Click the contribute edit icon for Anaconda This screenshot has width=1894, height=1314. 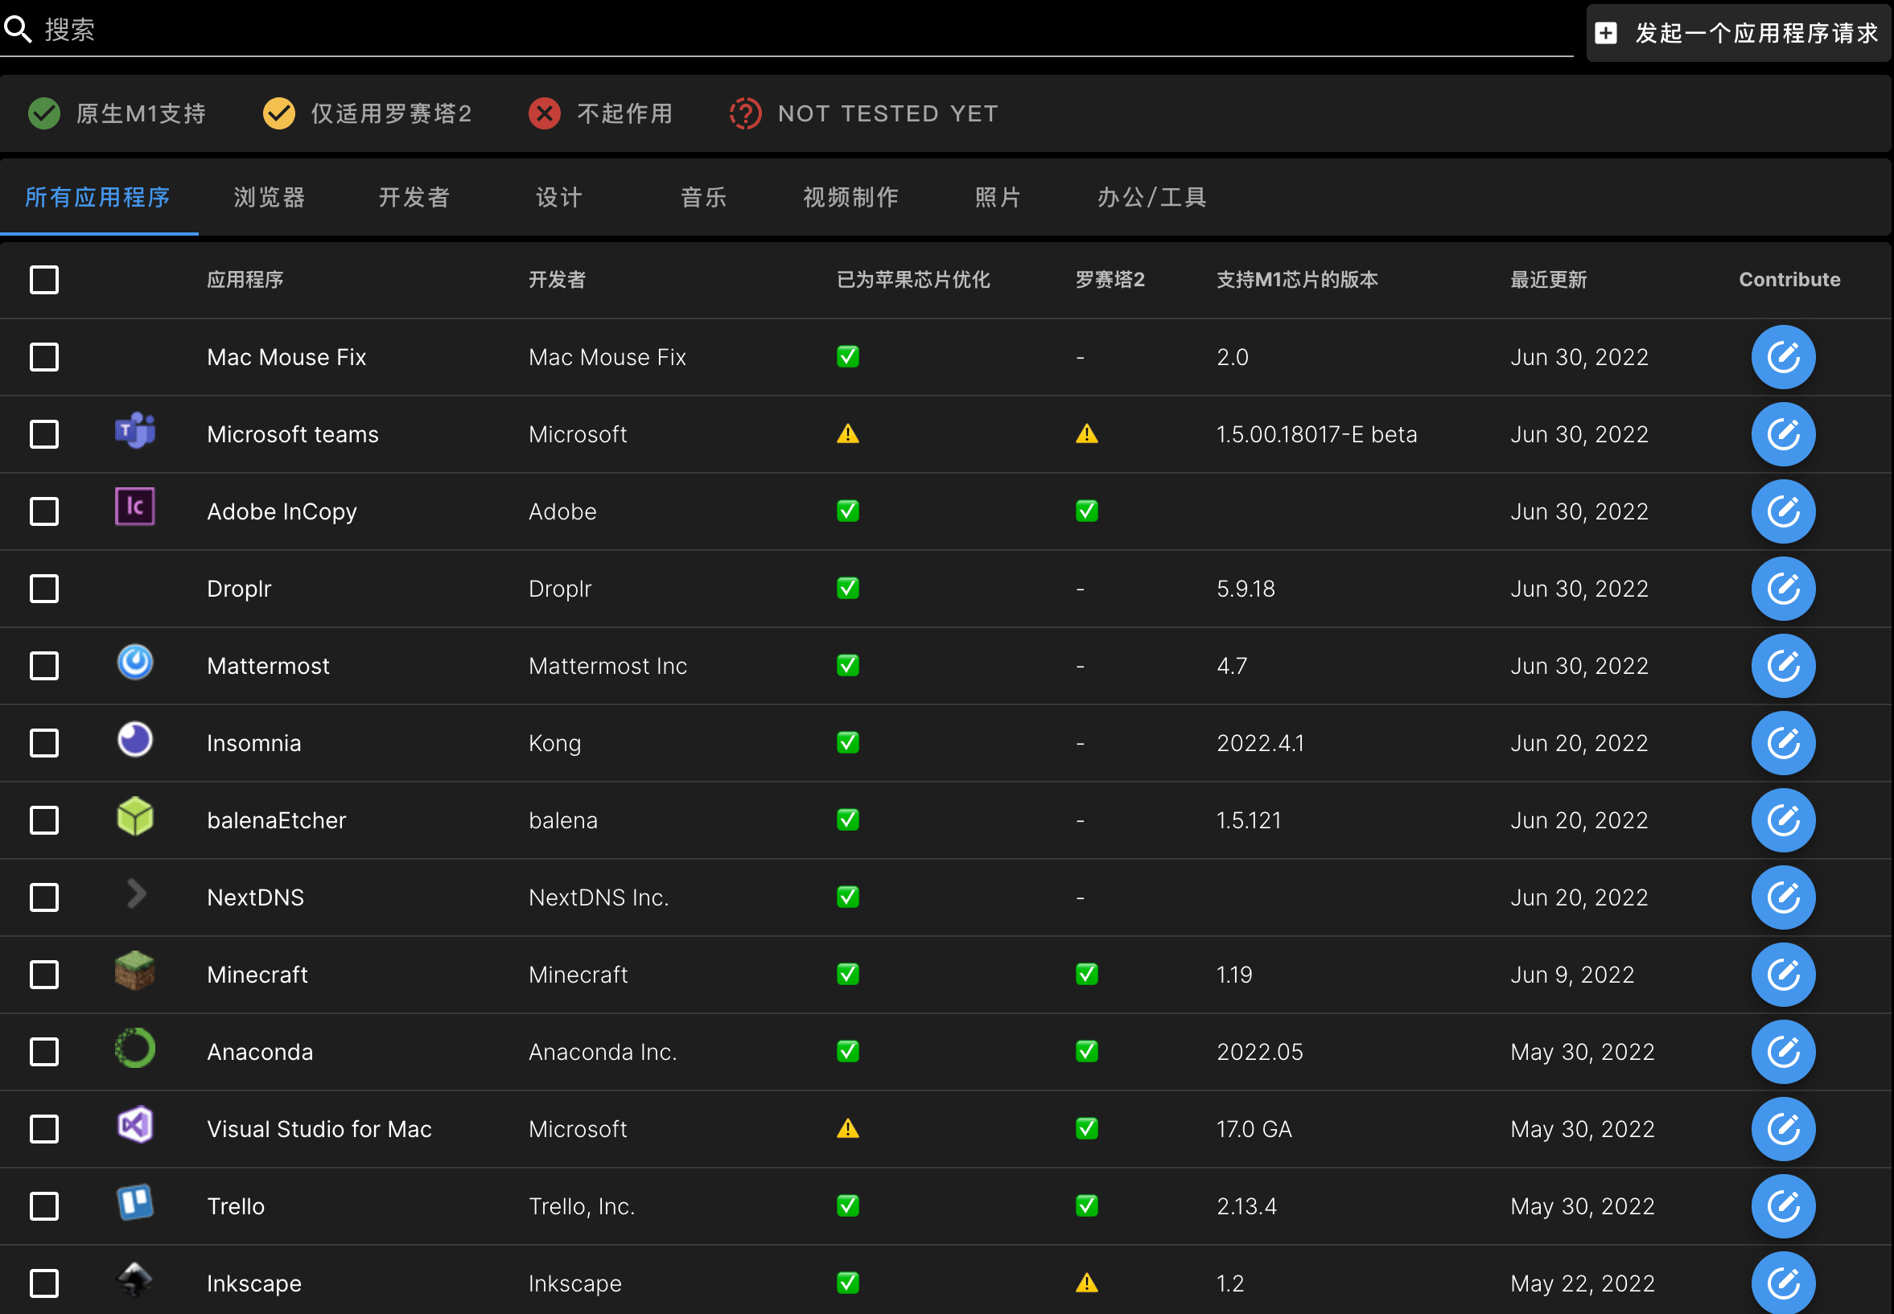click(1783, 1051)
